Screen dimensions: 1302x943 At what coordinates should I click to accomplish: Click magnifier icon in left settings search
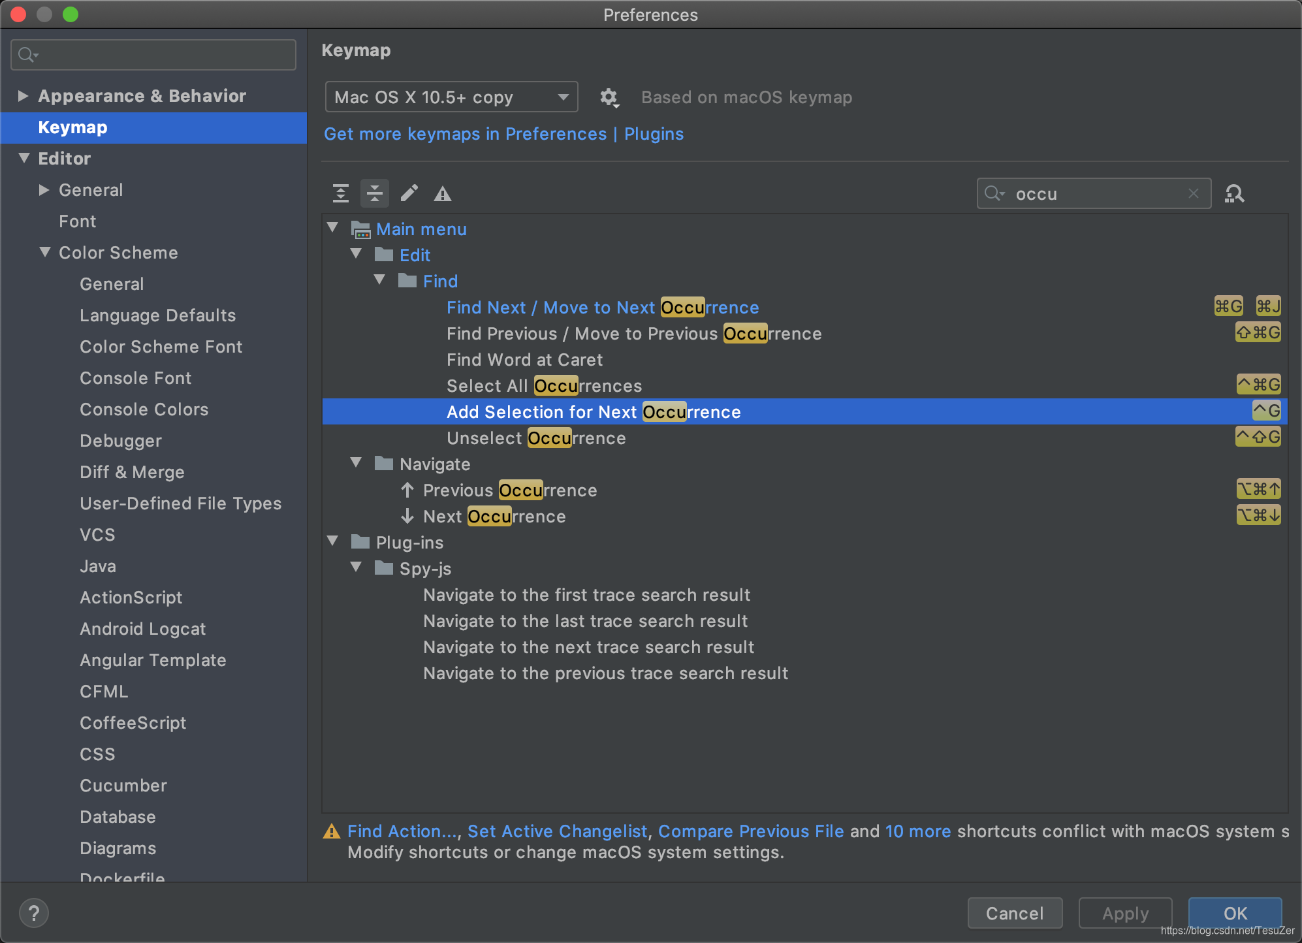[x=28, y=55]
